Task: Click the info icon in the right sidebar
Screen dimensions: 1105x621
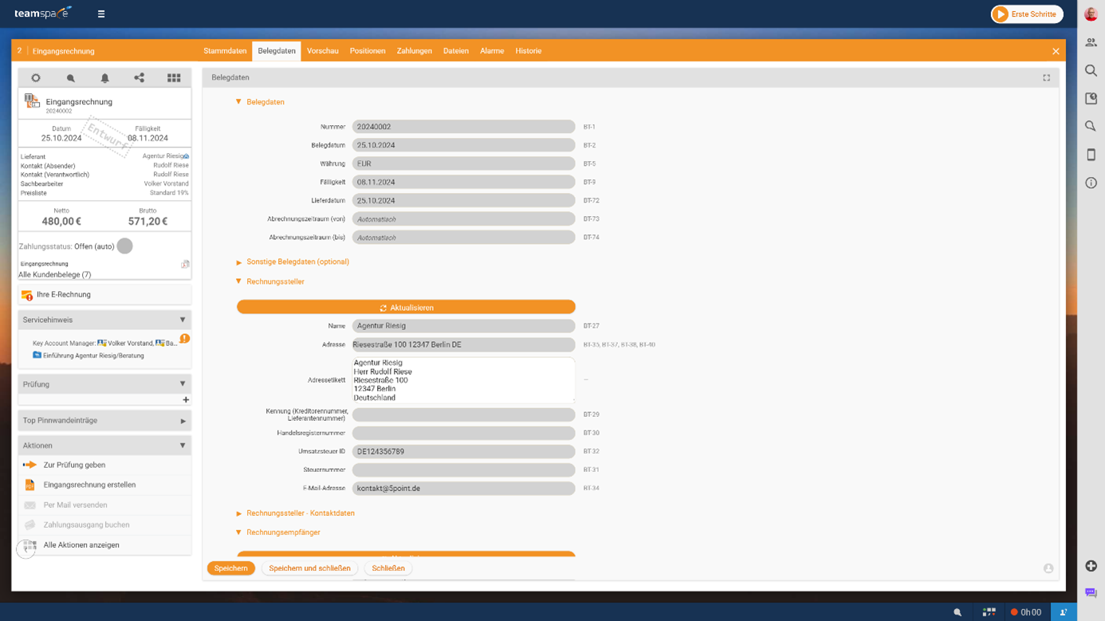Action: tap(1091, 183)
